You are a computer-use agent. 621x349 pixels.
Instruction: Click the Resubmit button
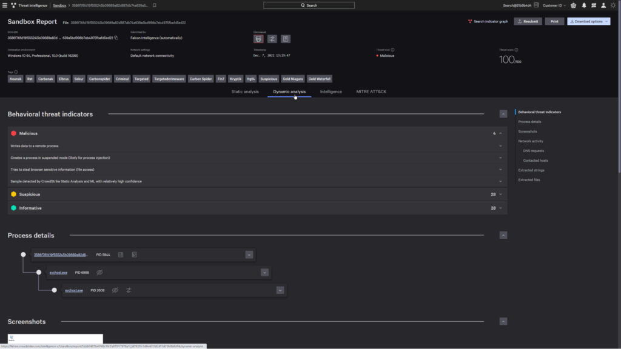[x=529, y=20]
